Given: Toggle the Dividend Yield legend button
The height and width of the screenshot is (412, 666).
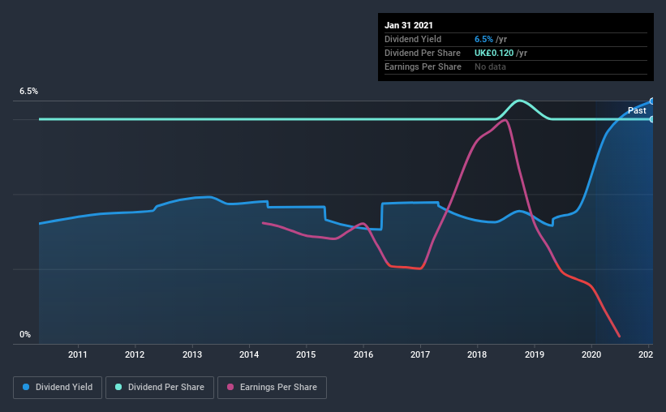Looking at the screenshot, I should 58,388.
